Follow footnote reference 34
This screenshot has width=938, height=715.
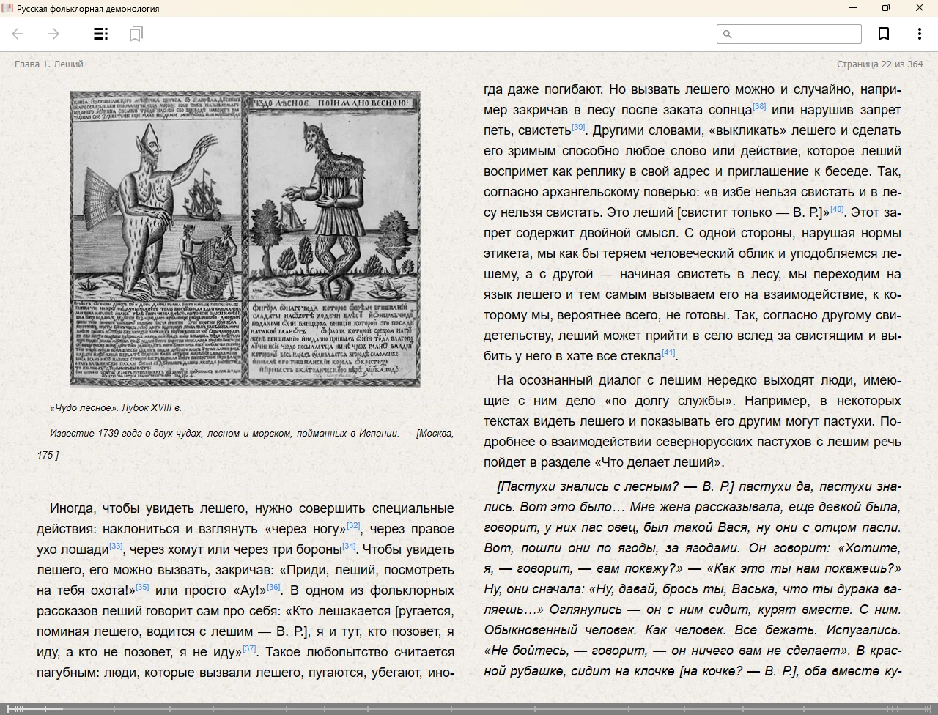pyautogui.click(x=349, y=546)
